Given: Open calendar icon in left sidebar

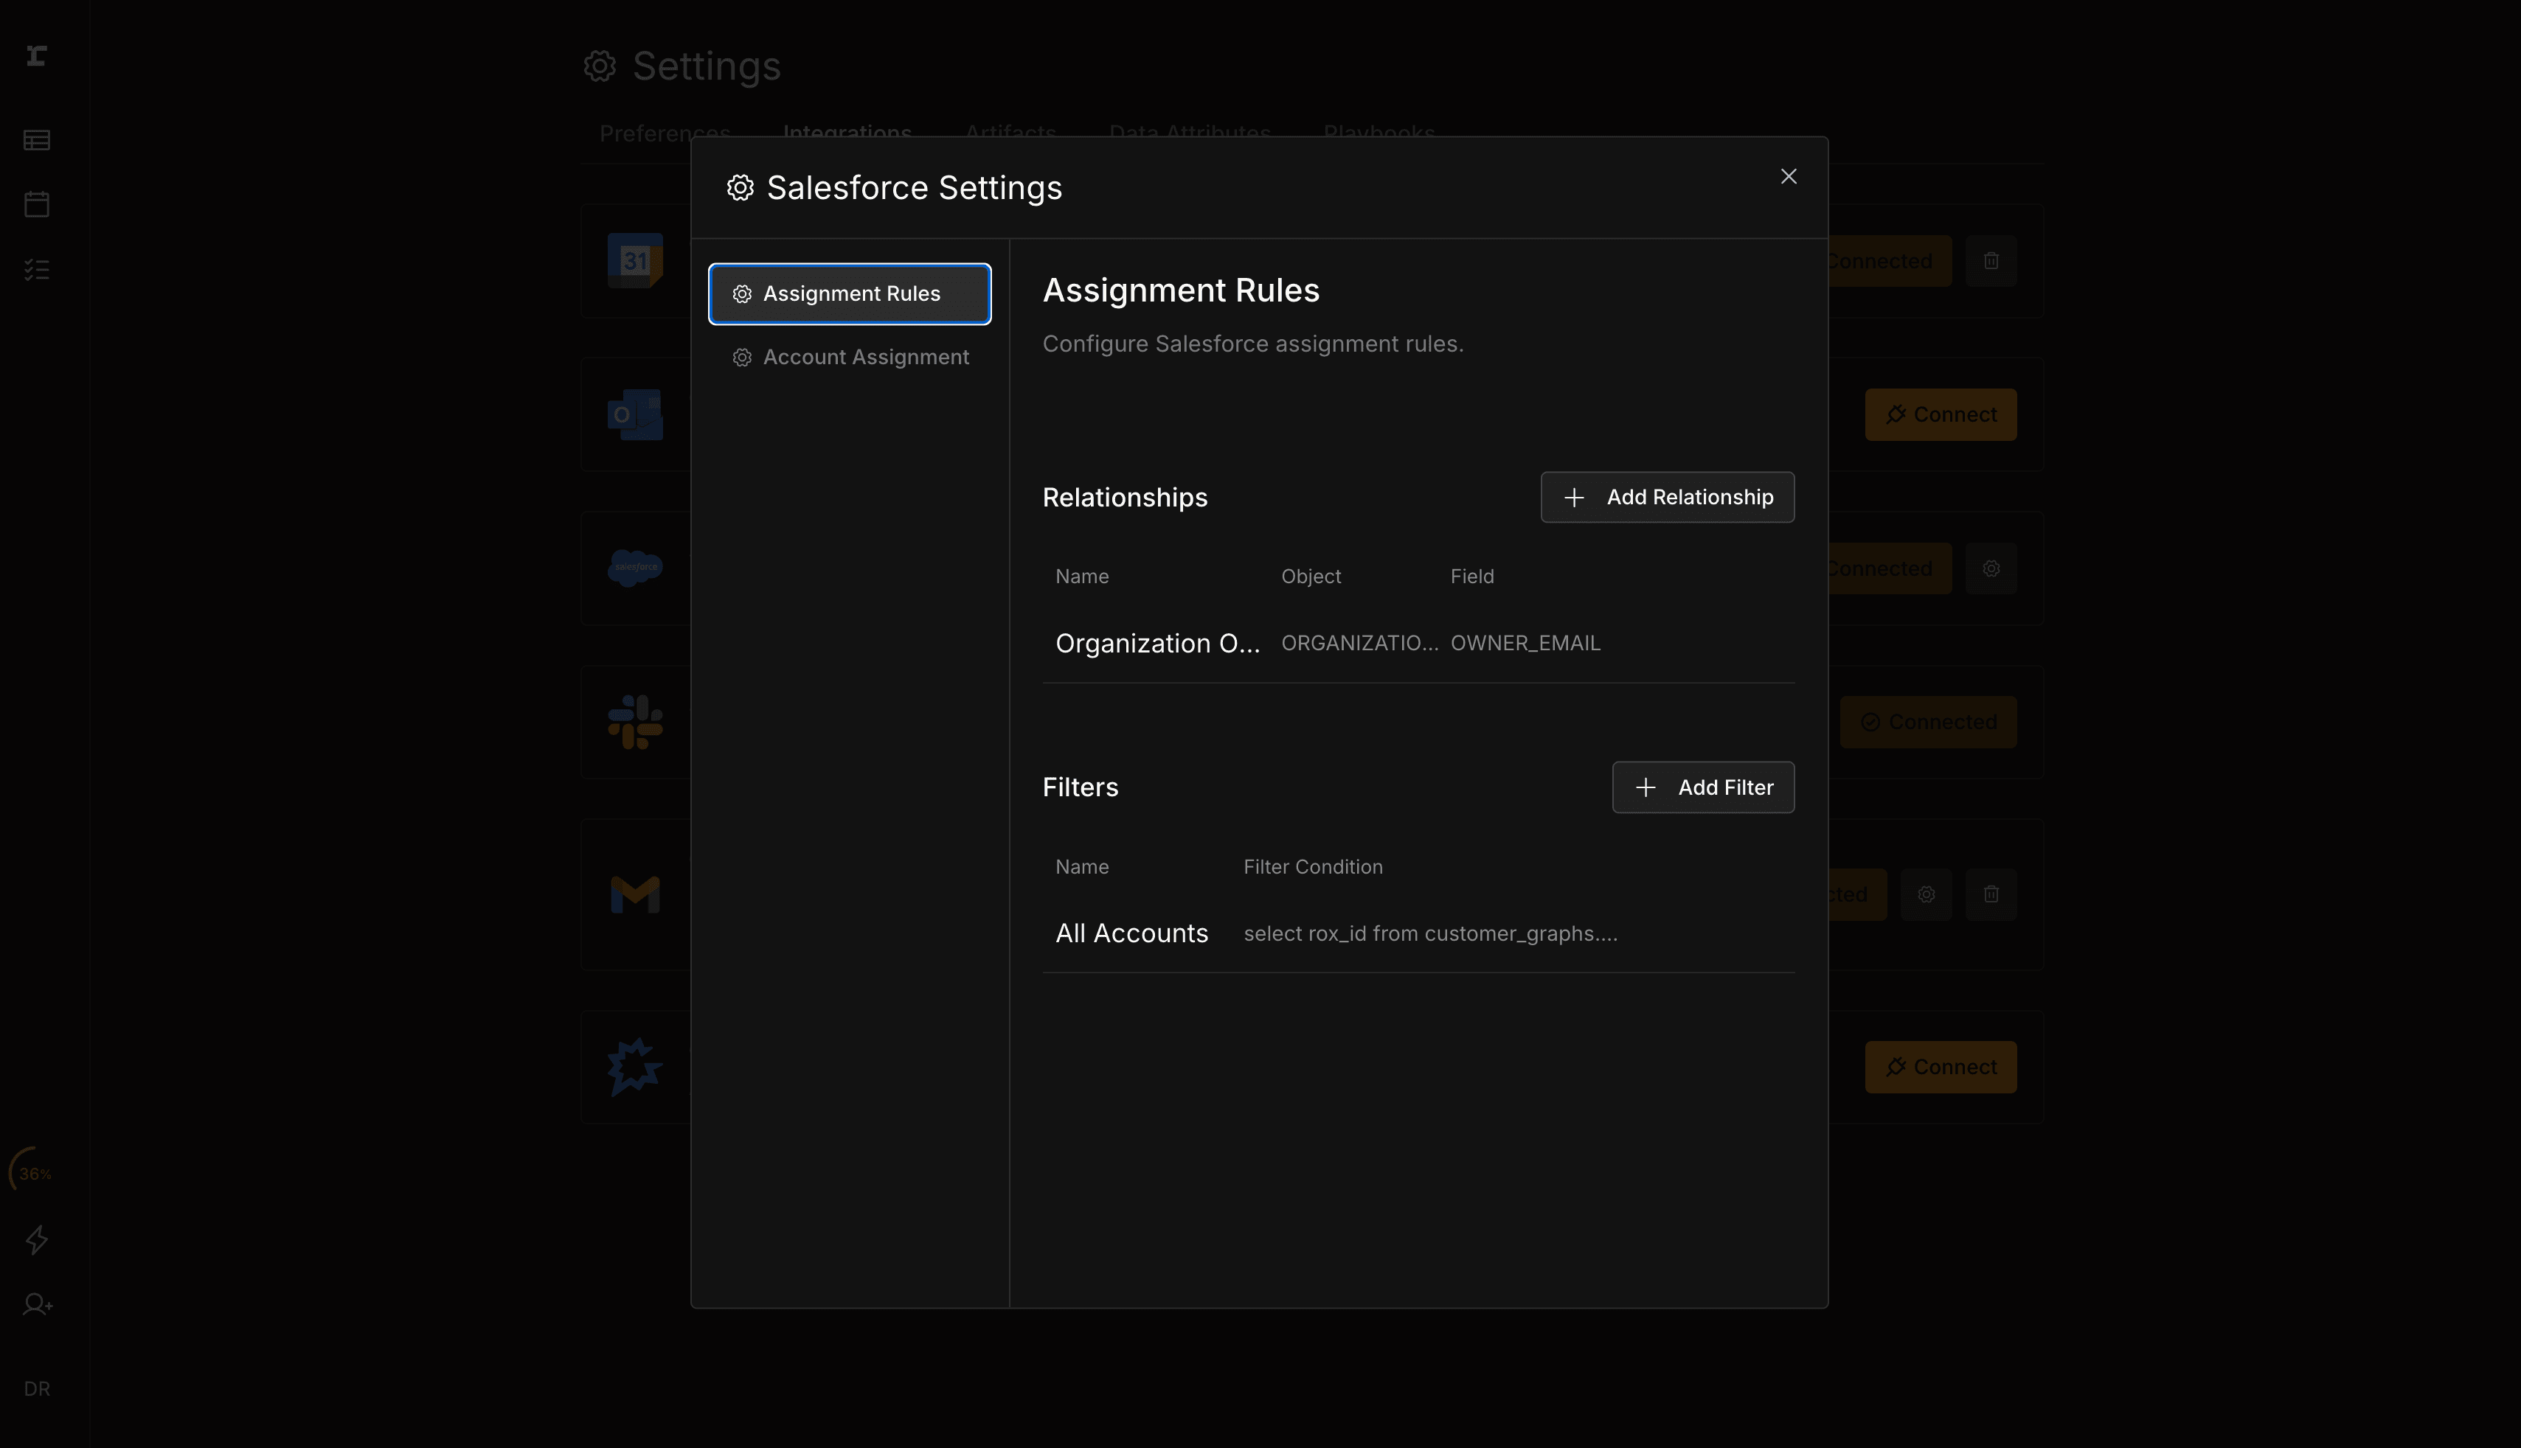Looking at the screenshot, I should click(x=37, y=205).
